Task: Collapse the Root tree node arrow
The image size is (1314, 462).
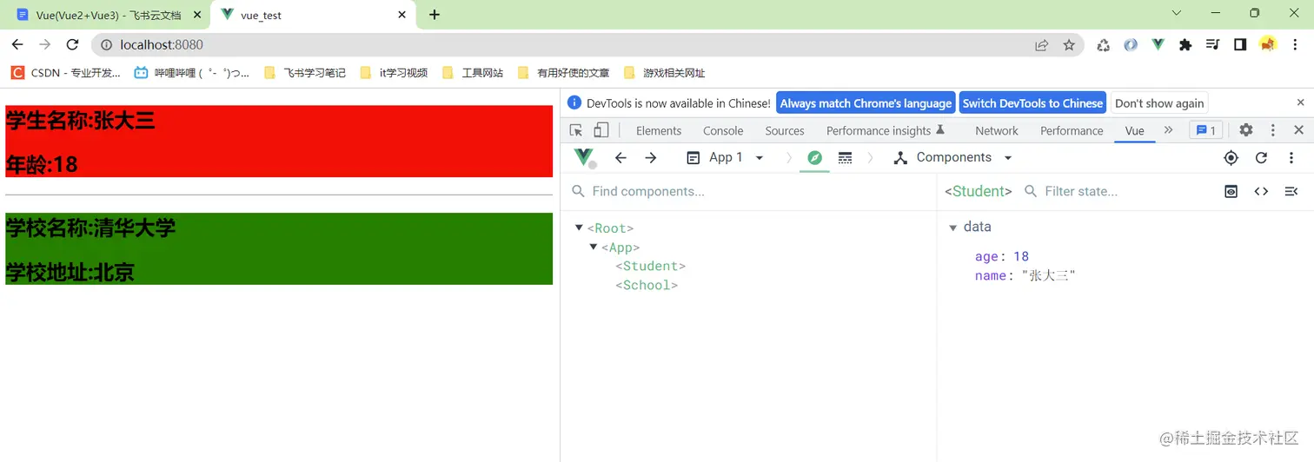Action: click(x=579, y=228)
